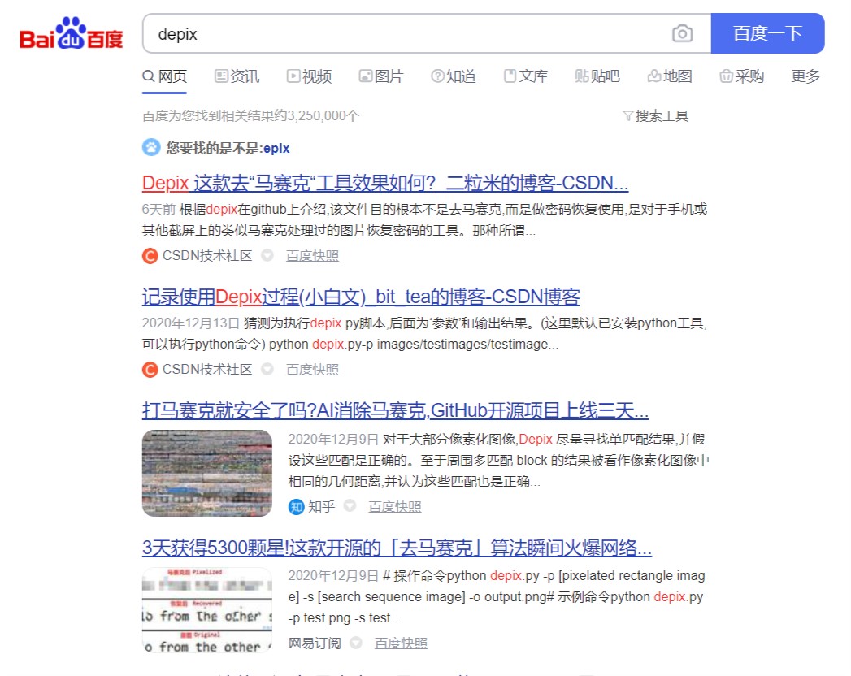Open the 贴吧 tab

[x=597, y=76]
